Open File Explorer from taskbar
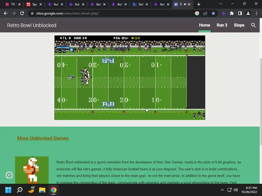 pyautogui.click(x=42, y=190)
